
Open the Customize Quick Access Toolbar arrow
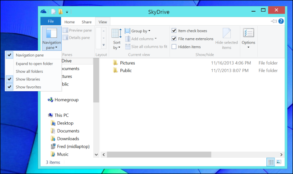point(67,12)
